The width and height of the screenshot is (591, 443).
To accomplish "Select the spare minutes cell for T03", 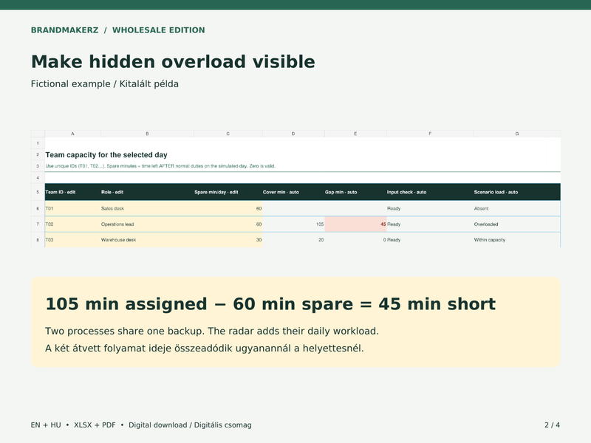I will pyautogui.click(x=228, y=240).
